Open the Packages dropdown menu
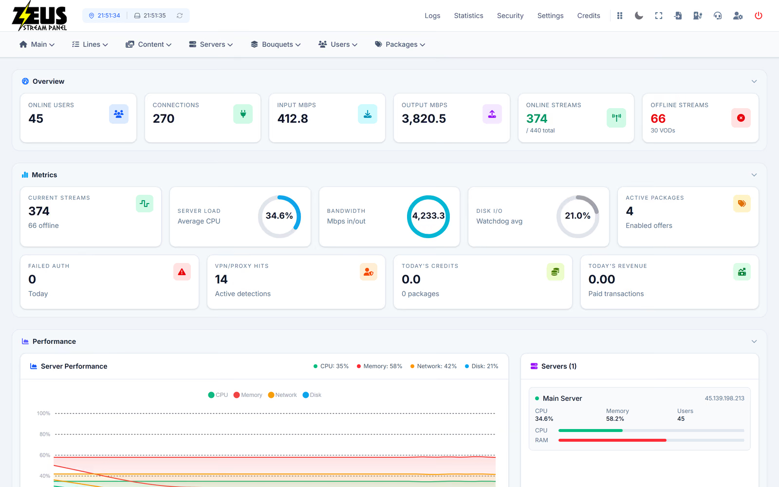 [x=400, y=44]
